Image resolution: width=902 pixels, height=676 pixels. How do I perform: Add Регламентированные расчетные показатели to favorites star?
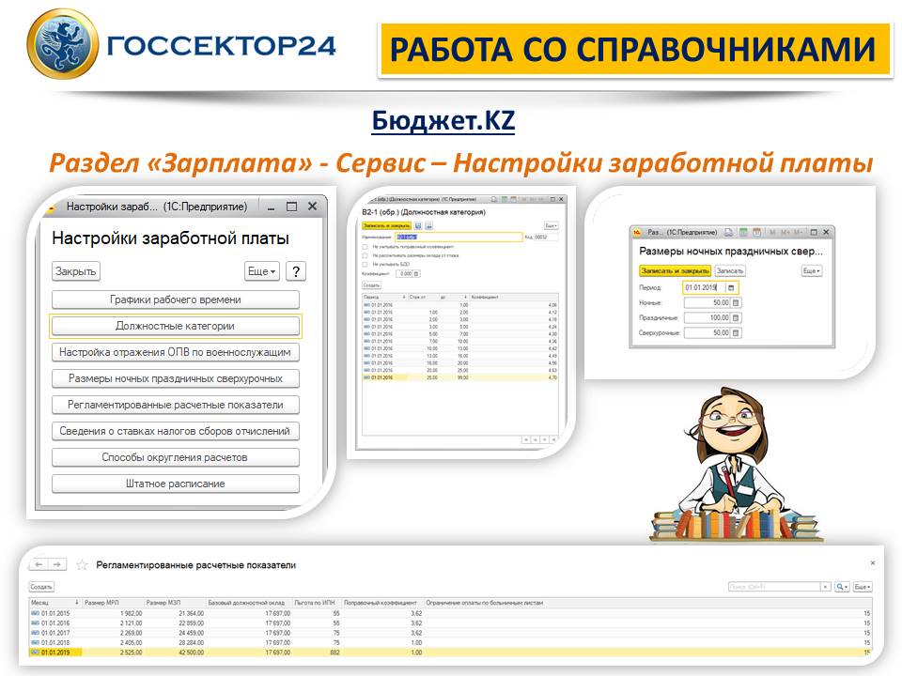point(83,565)
